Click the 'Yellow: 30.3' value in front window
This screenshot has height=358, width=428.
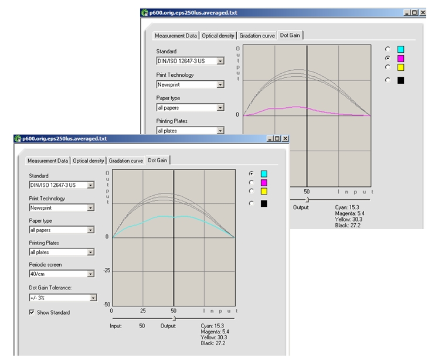pos(214,337)
